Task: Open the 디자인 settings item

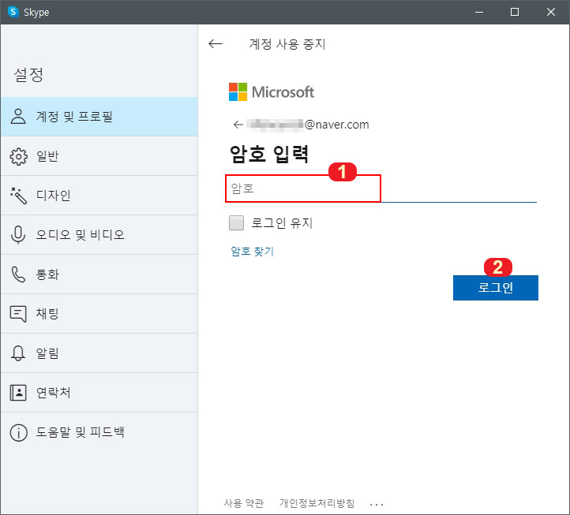Action: click(x=99, y=196)
